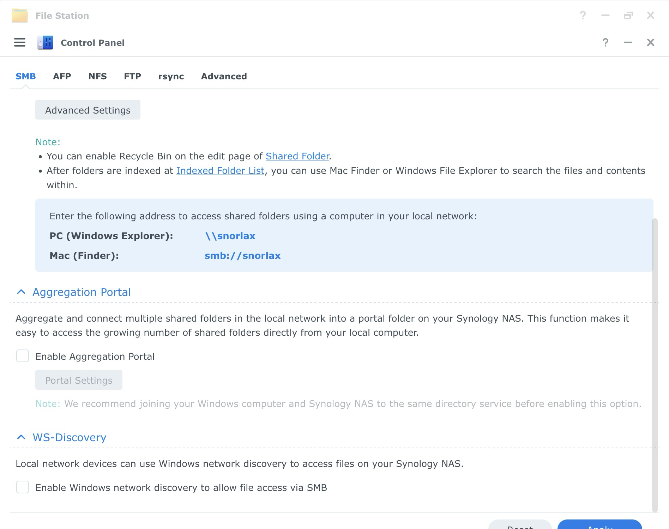
Task: Click the WS-Discovery heading text
Action: coord(70,437)
